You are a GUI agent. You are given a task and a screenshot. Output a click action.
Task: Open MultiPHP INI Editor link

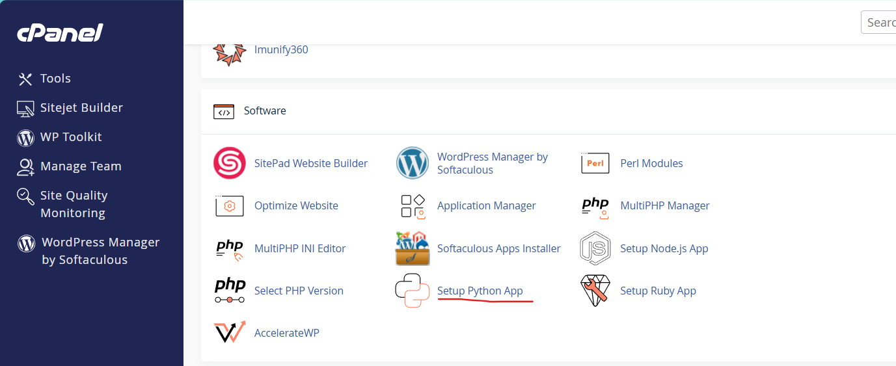pos(300,248)
